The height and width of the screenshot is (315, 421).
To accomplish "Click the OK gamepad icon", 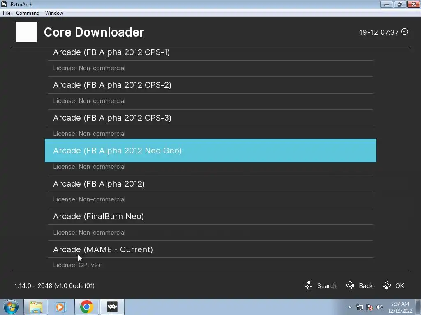I will [386, 285].
